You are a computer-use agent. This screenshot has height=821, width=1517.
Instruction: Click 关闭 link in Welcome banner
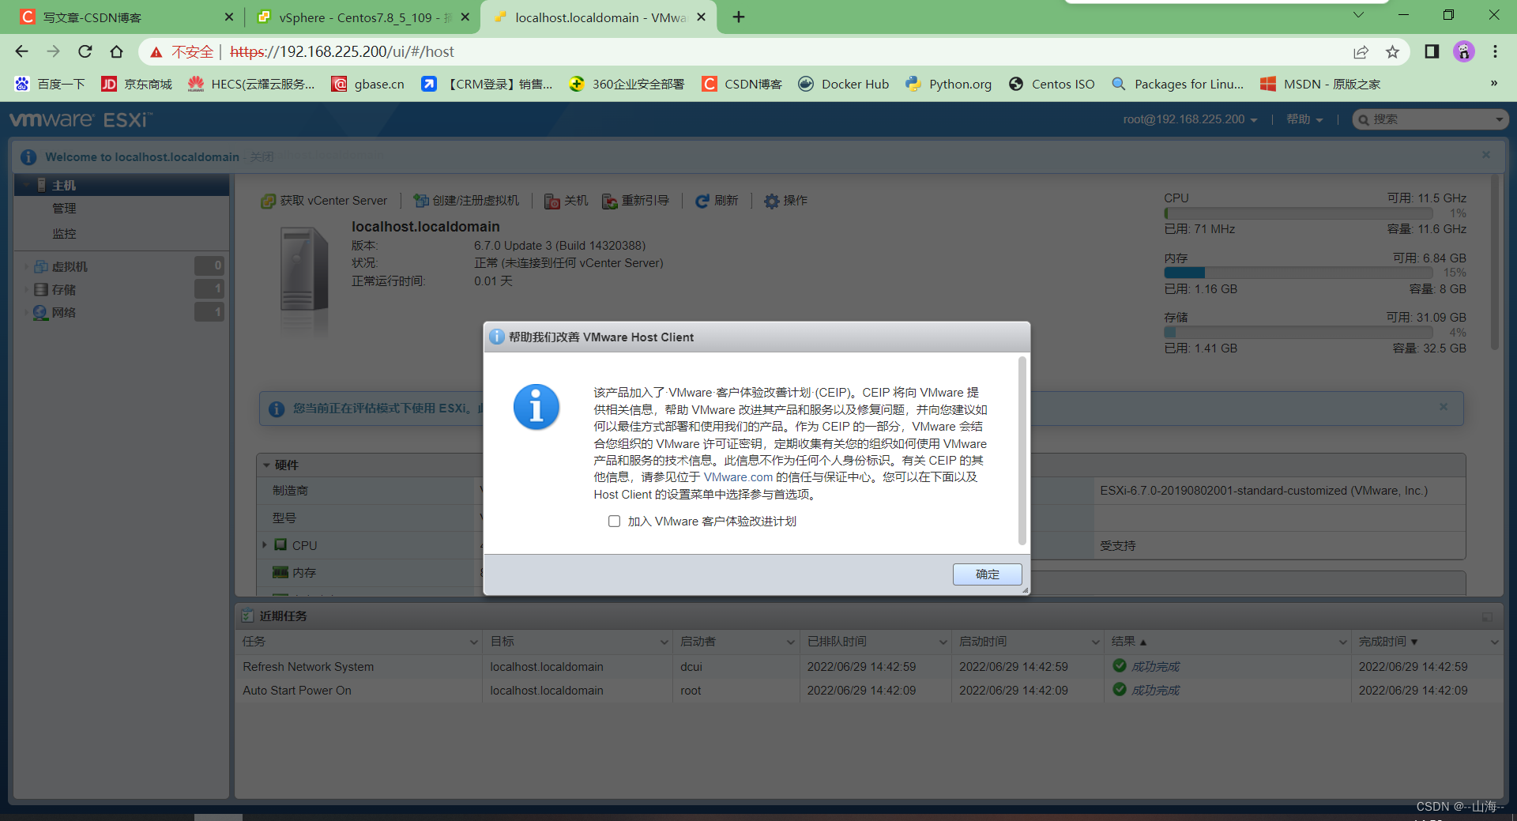coord(262,157)
